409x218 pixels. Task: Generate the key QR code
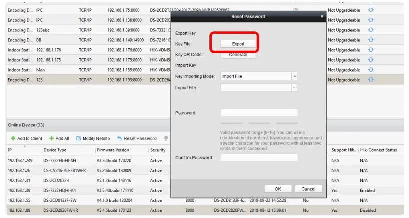coord(238,55)
